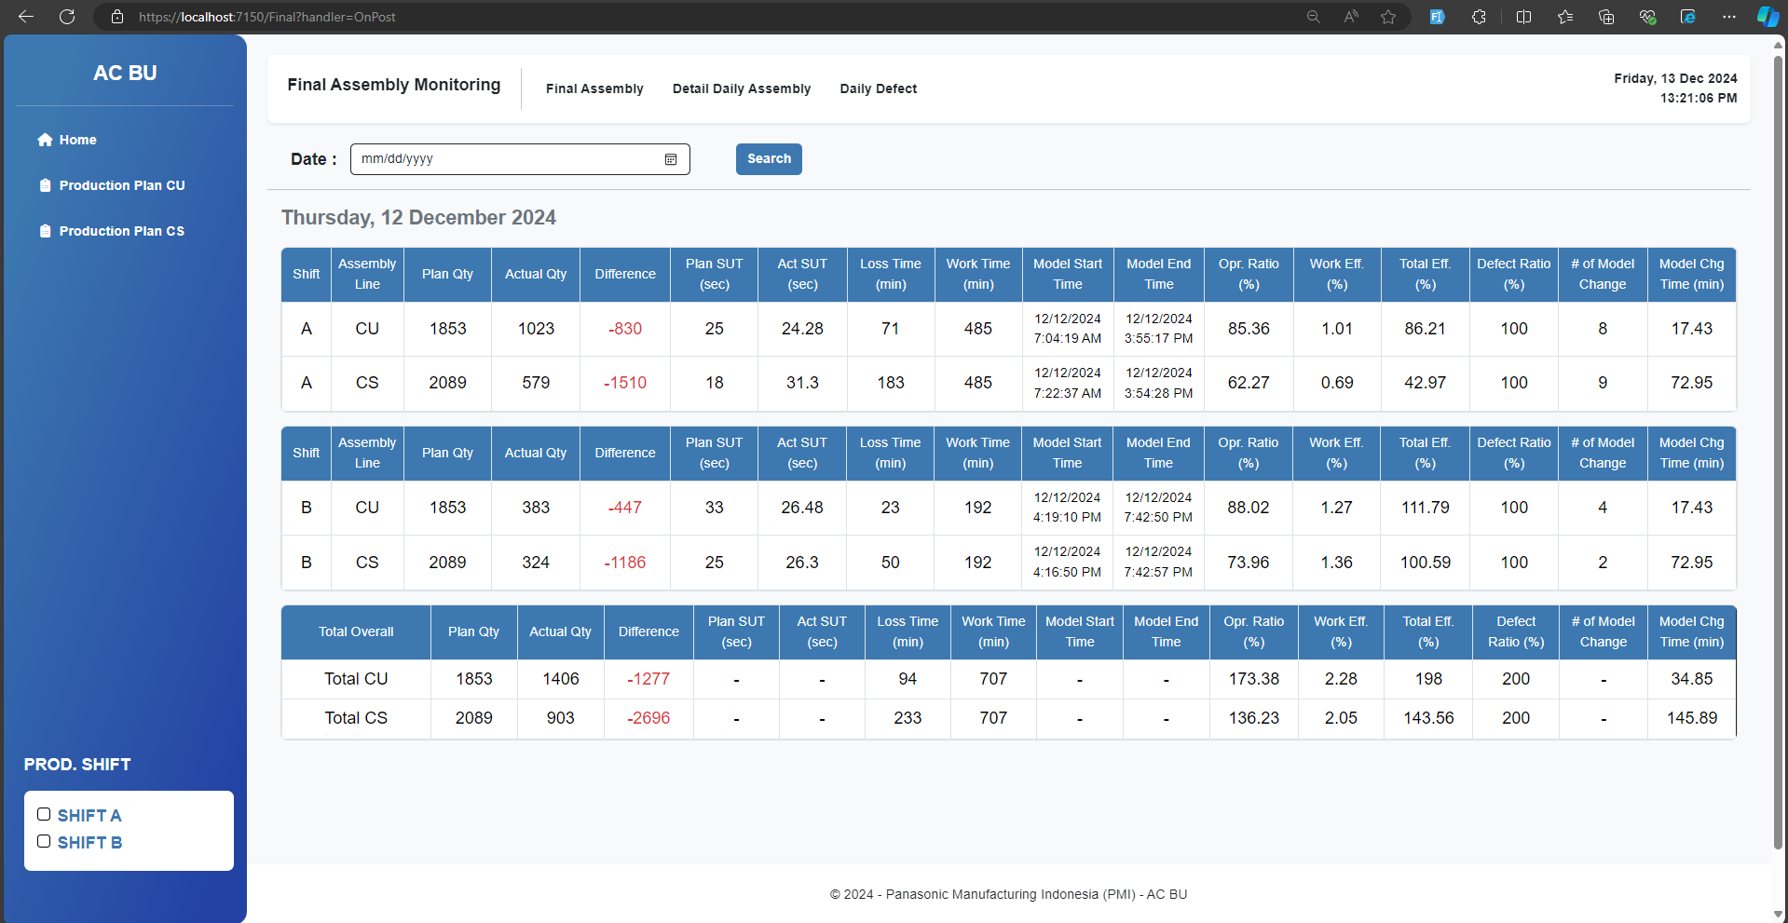This screenshot has height=923, width=1788.
Task: Go to Daily Defect tab
Action: click(x=879, y=88)
